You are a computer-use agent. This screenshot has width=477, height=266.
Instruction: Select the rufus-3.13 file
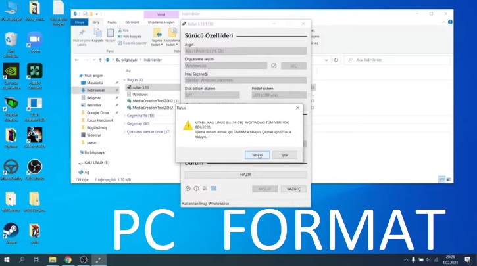pos(141,87)
